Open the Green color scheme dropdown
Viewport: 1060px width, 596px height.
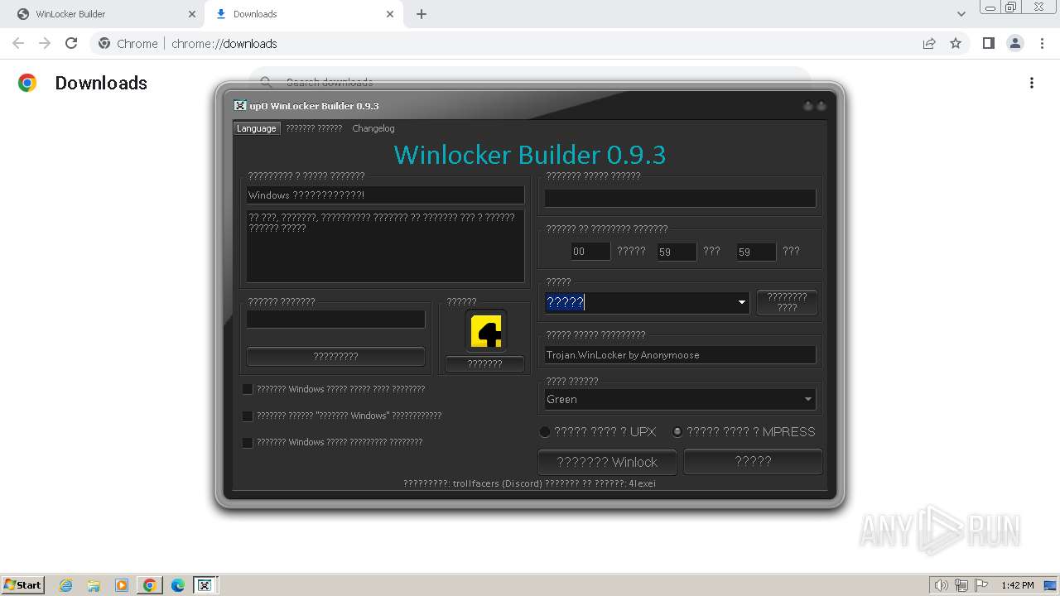pos(680,399)
